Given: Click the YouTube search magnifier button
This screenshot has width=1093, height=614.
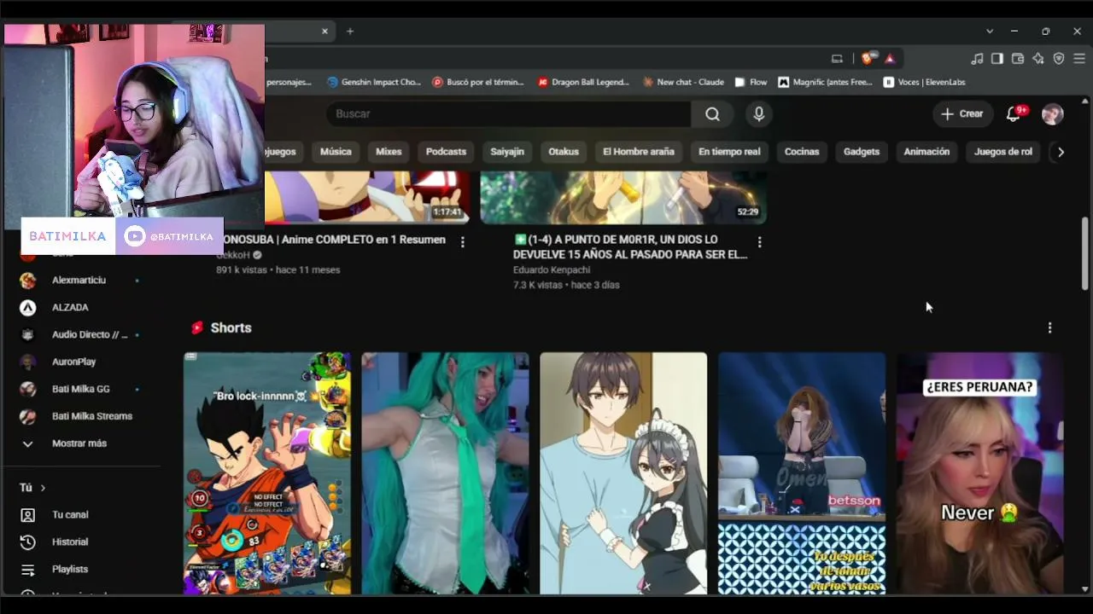Looking at the screenshot, I should pos(712,113).
